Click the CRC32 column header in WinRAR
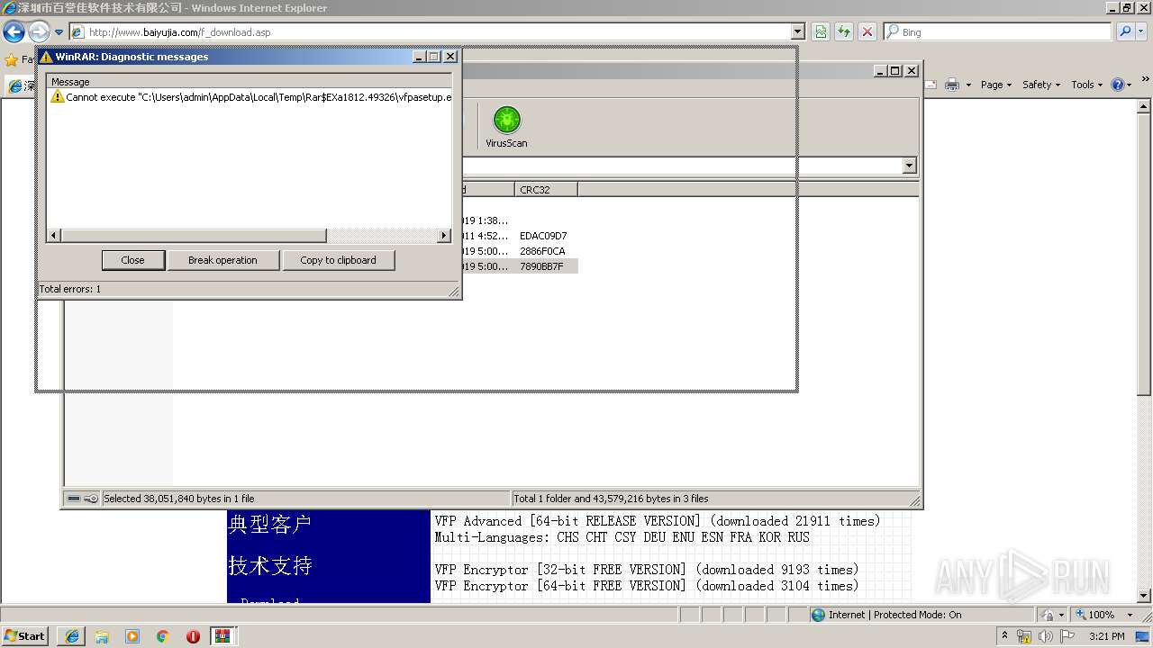This screenshot has width=1153, height=648. (x=547, y=189)
